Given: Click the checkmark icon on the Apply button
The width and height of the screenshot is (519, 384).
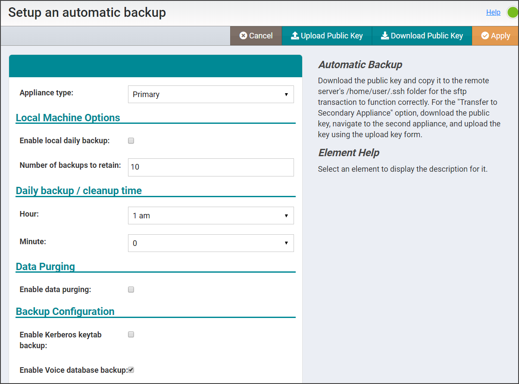Looking at the screenshot, I should [x=484, y=35].
